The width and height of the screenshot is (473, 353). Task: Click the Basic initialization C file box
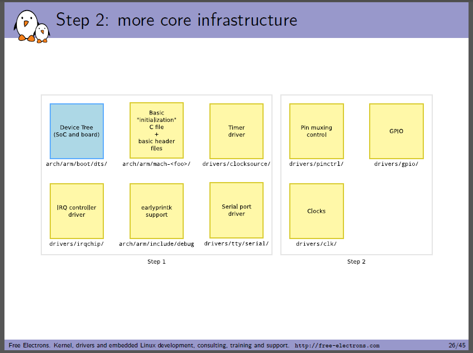156,130
